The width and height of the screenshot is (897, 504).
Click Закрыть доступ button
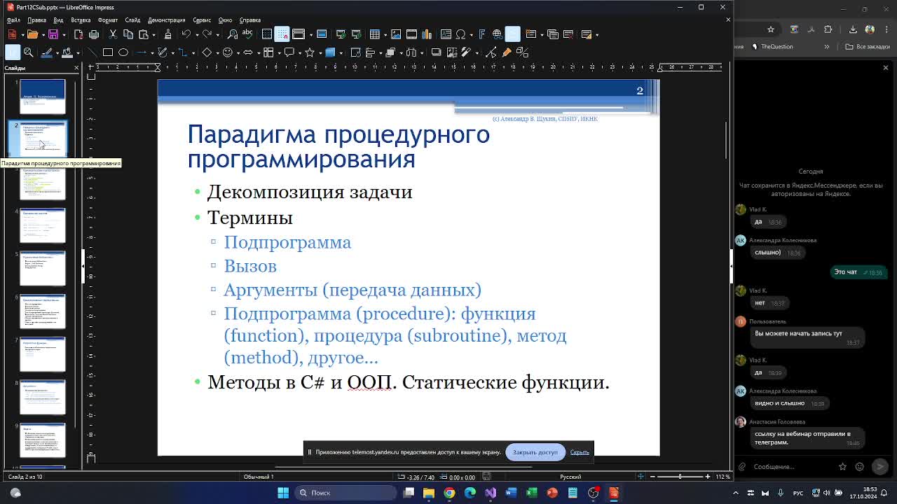[x=535, y=452]
